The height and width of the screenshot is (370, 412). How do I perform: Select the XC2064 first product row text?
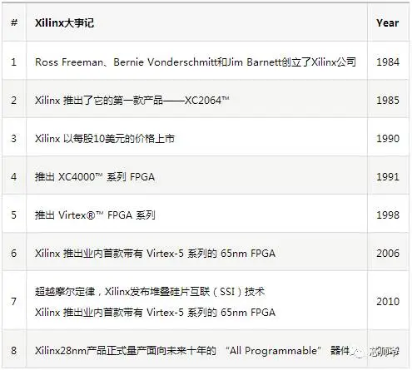click(132, 100)
